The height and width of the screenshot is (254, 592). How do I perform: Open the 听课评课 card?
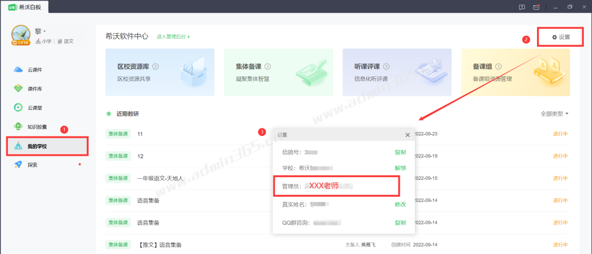[397, 72]
